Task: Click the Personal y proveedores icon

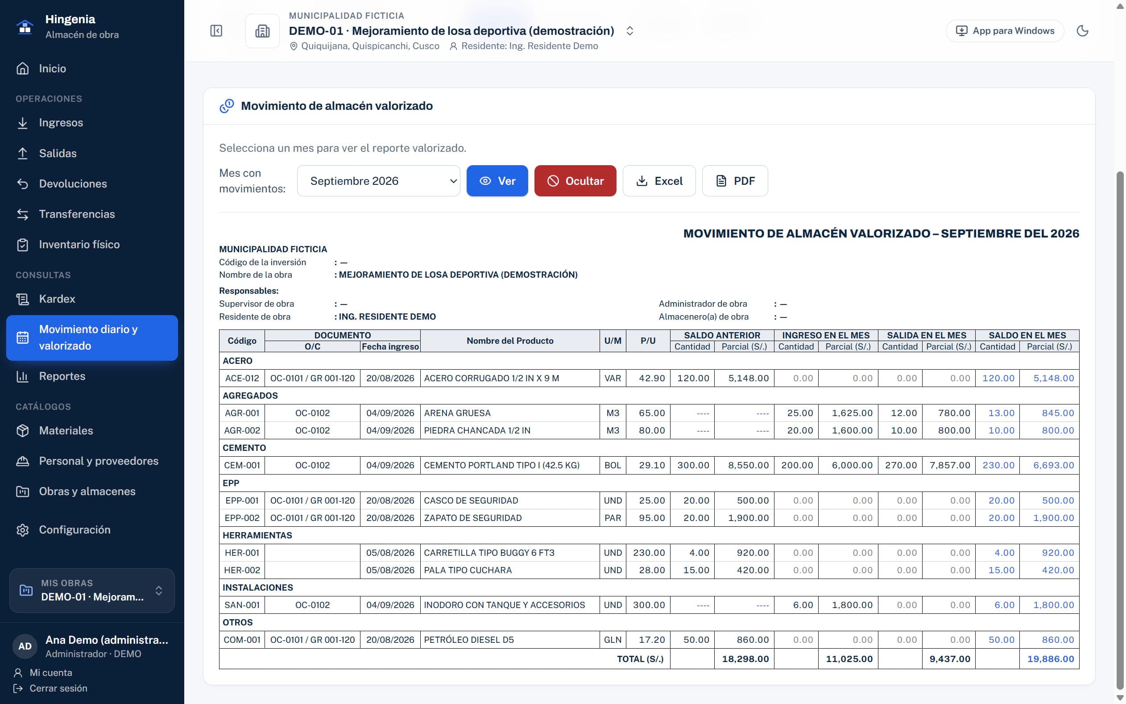Action: click(x=22, y=461)
